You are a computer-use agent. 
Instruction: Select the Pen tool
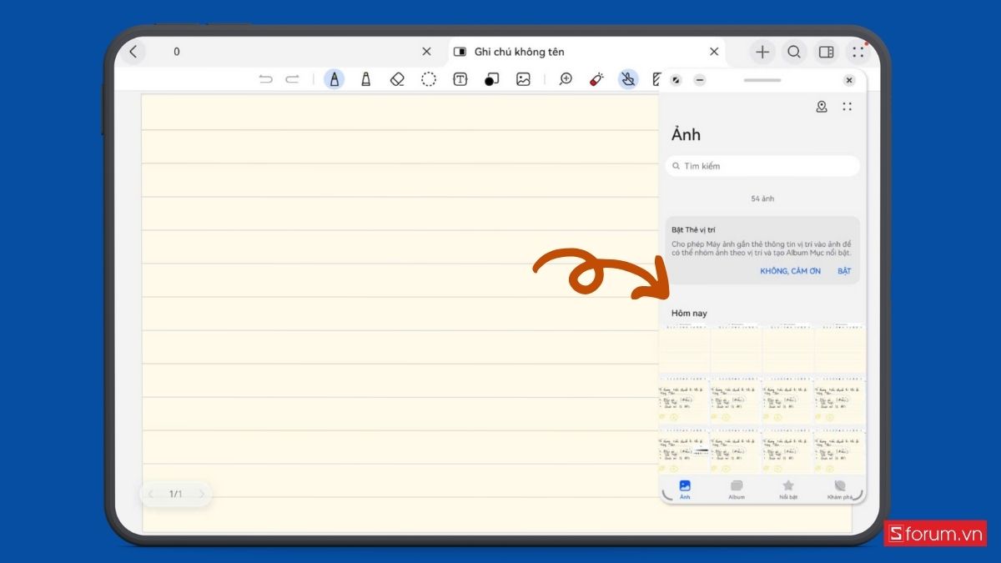(335, 79)
